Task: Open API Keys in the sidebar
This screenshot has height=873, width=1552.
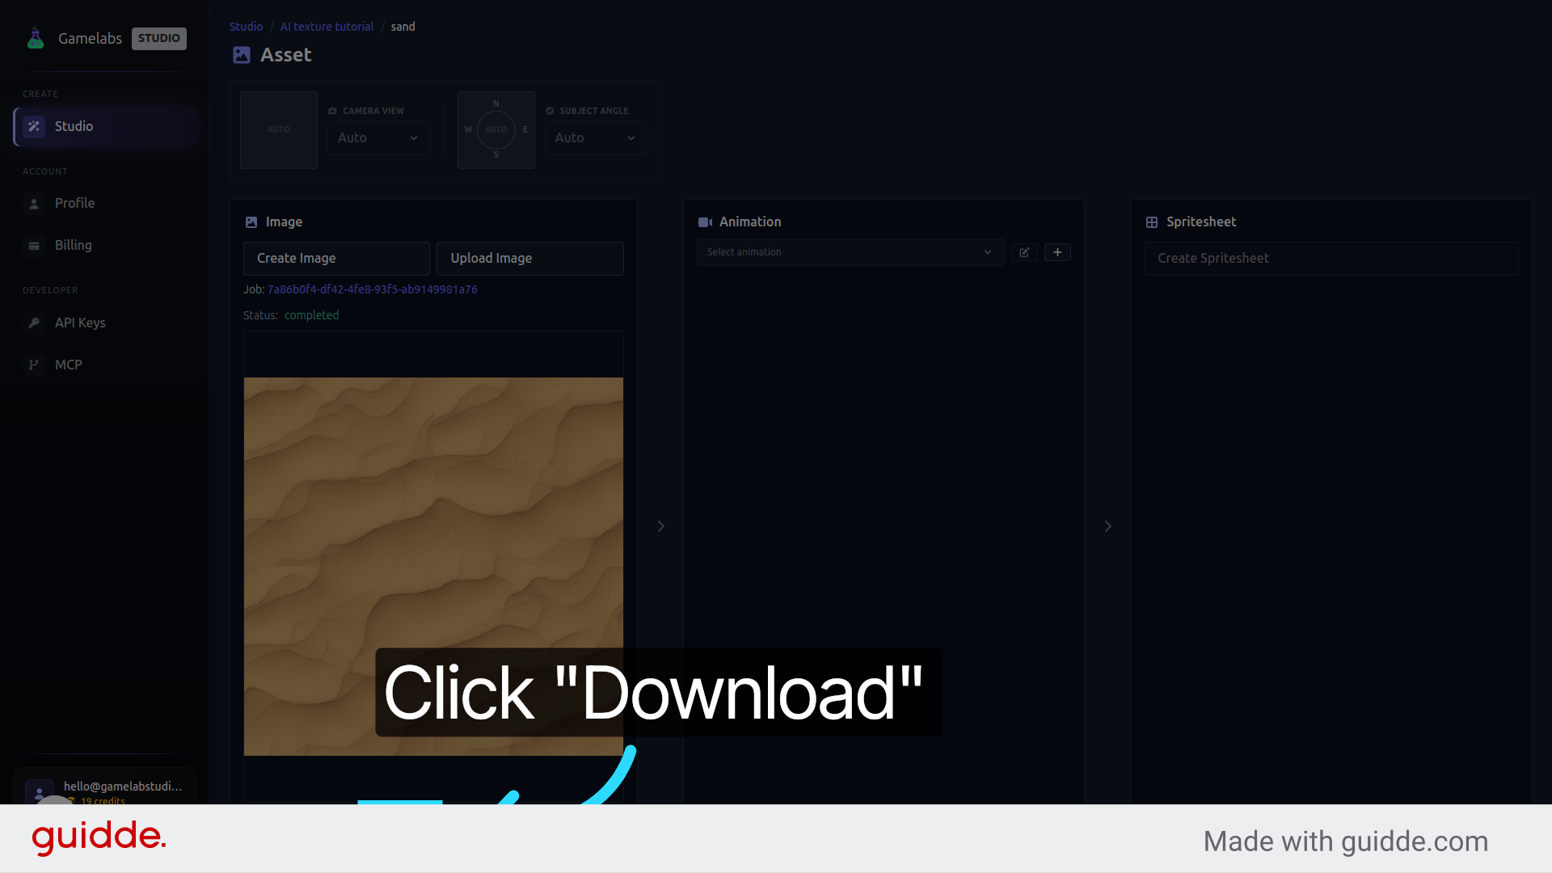Action: click(x=105, y=323)
